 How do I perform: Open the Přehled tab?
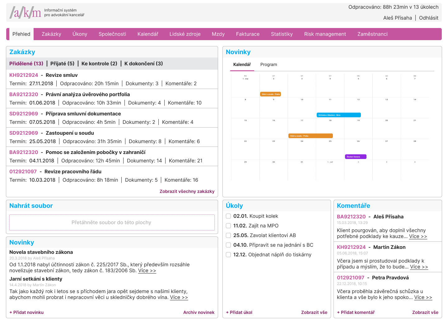coord(21,34)
